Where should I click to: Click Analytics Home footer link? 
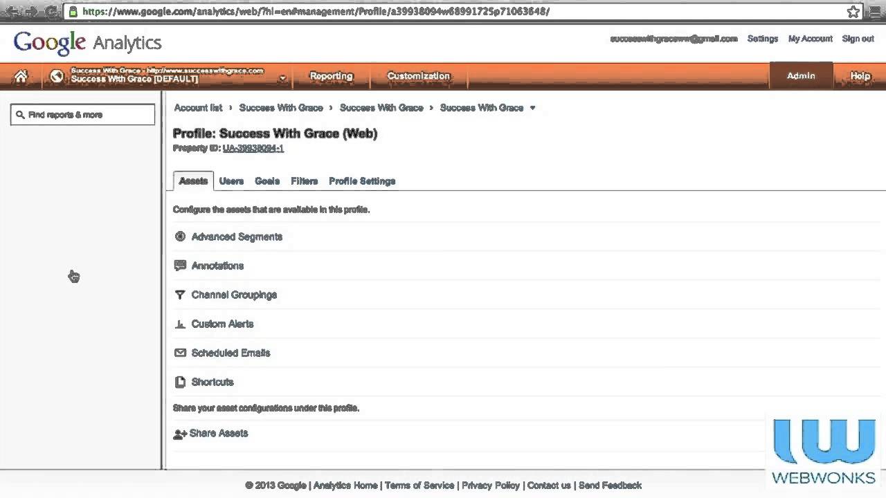click(345, 486)
